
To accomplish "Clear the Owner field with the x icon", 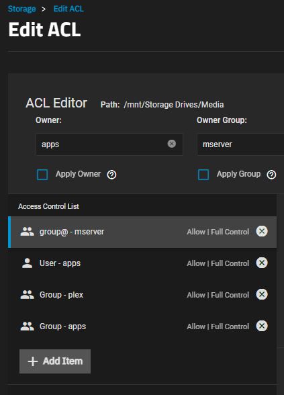I will [x=172, y=144].
